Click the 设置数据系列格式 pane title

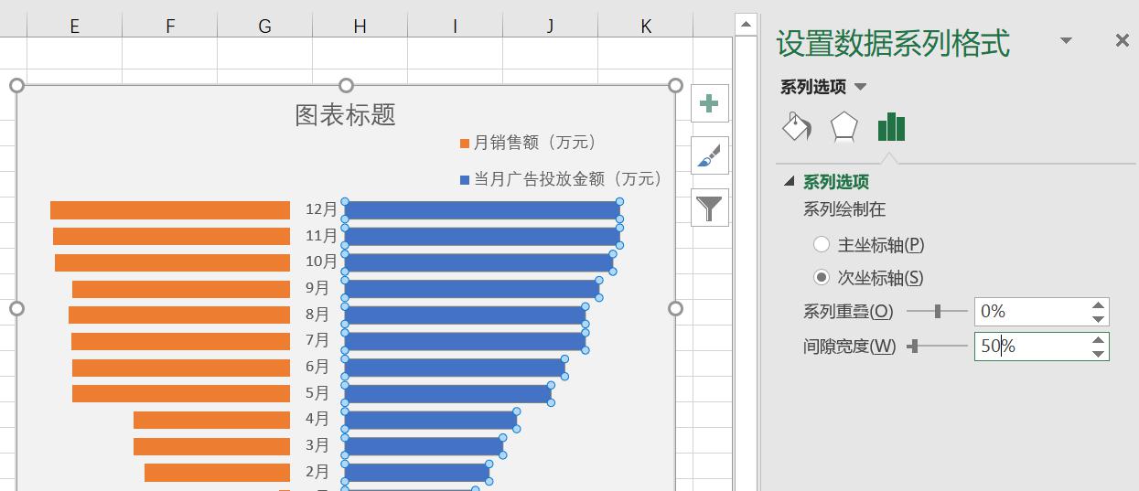coord(893,43)
